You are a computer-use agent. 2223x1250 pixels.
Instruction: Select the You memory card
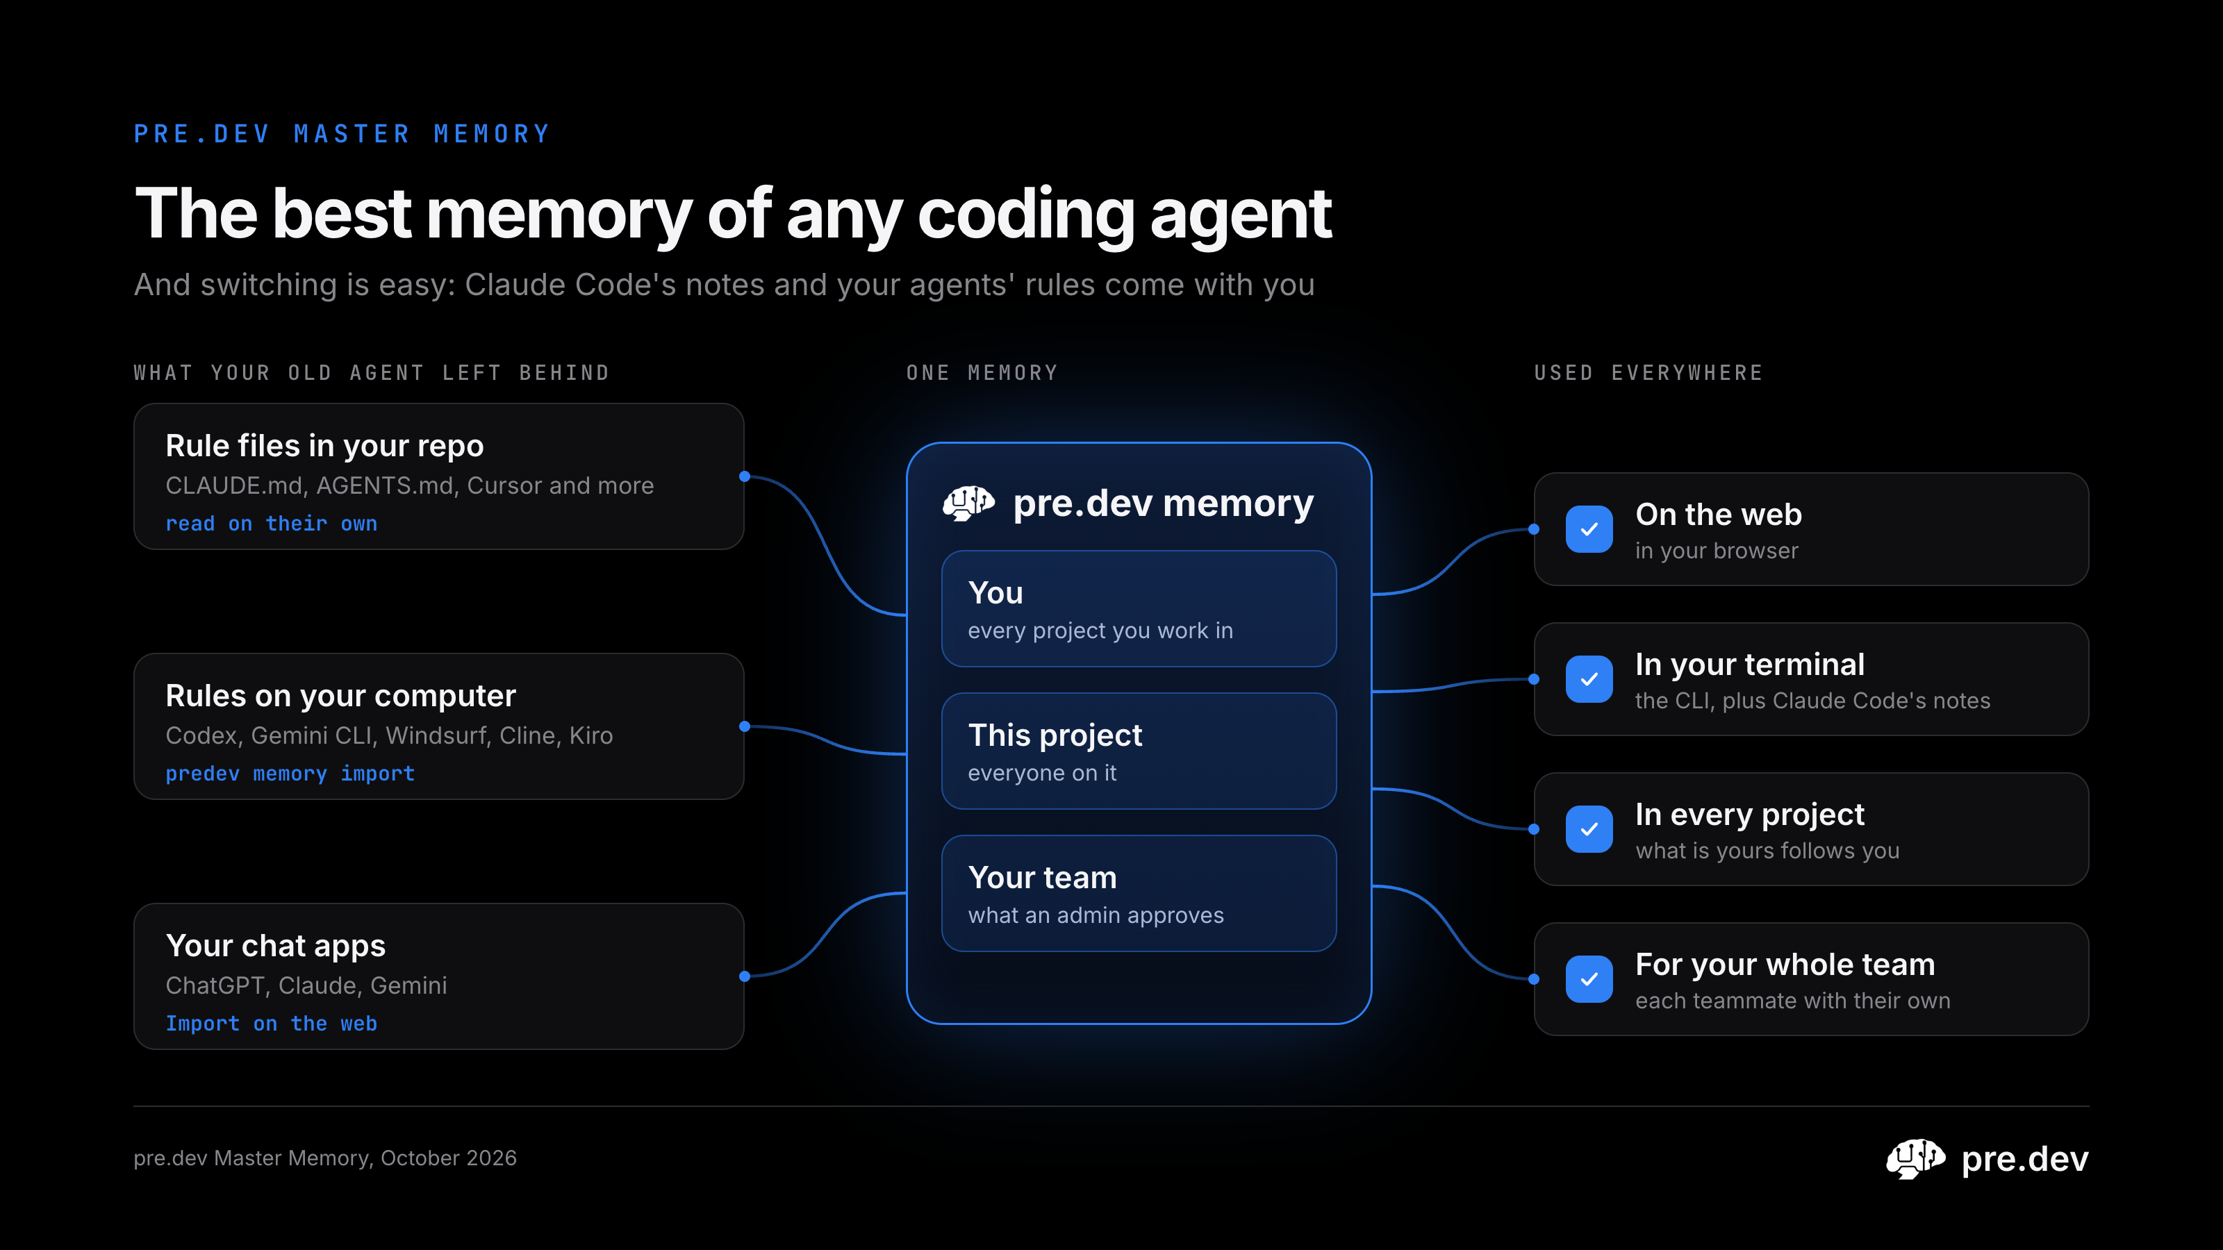pos(1139,608)
